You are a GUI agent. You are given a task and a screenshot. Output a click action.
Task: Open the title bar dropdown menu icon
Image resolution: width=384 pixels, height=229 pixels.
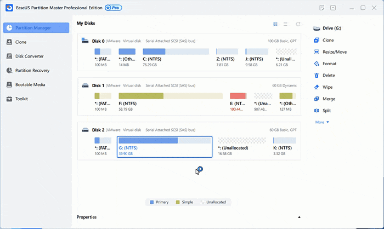333,8
